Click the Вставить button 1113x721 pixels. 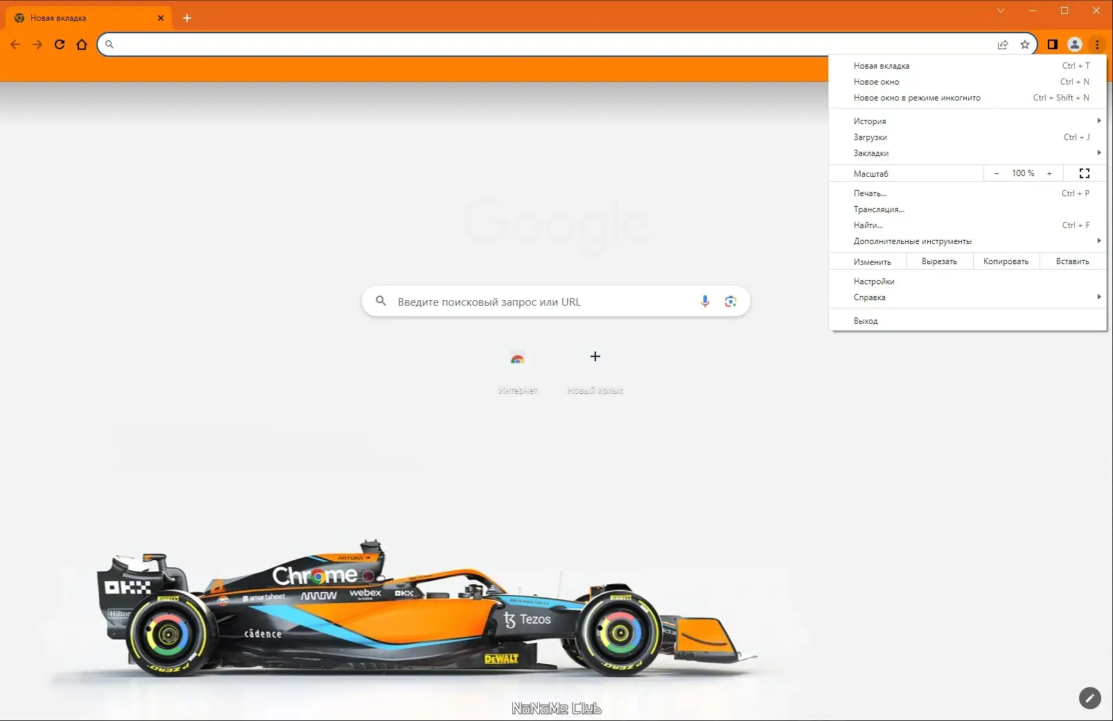[1073, 261]
